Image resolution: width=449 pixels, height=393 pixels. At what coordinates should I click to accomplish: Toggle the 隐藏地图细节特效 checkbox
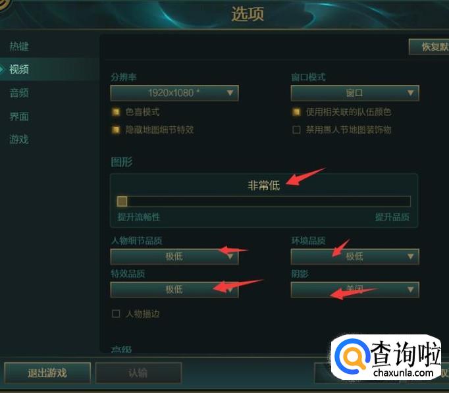pos(116,130)
